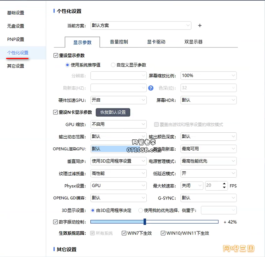
Task: Switch to 音量控制 tab
Action: coord(119,42)
